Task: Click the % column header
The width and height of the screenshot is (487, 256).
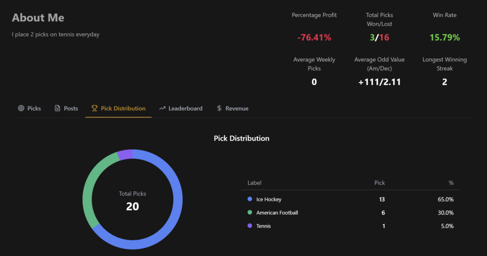Action: click(x=451, y=183)
